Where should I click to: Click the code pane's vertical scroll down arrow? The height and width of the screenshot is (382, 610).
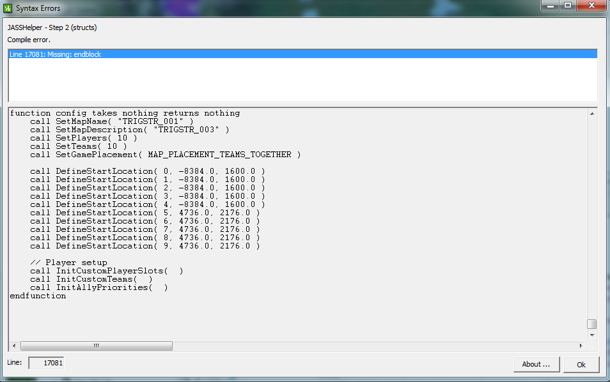pyautogui.click(x=591, y=335)
